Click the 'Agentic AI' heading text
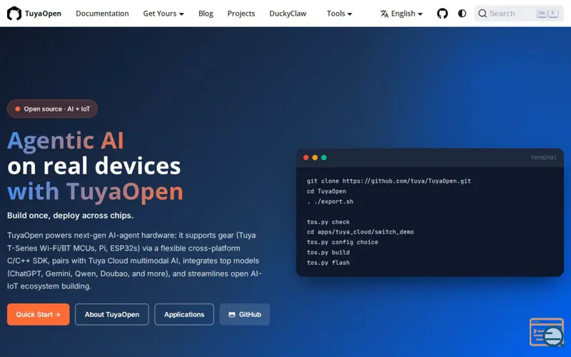The height and width of the screenshot is (357, 571). coord(66,141)
